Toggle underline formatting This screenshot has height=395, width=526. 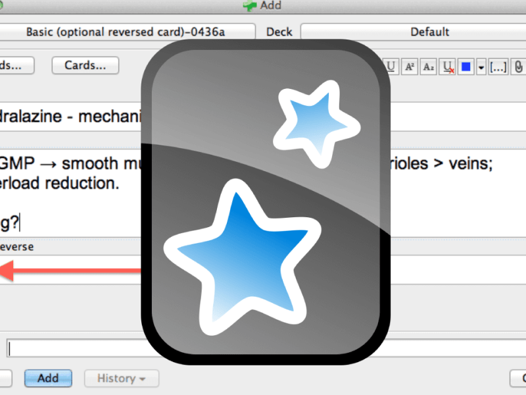(393, 66)
